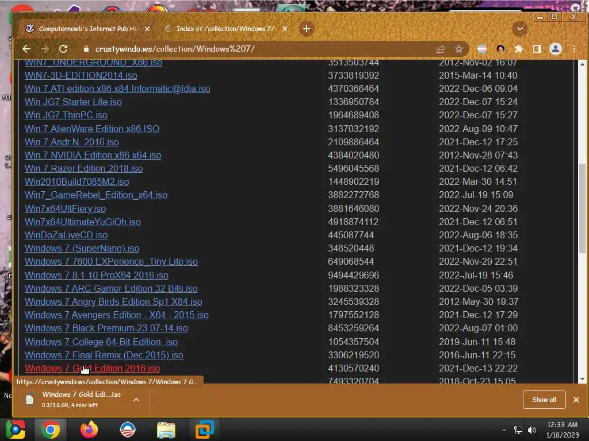Close the Computernewb's Internet Pub tab

[147, 29]
